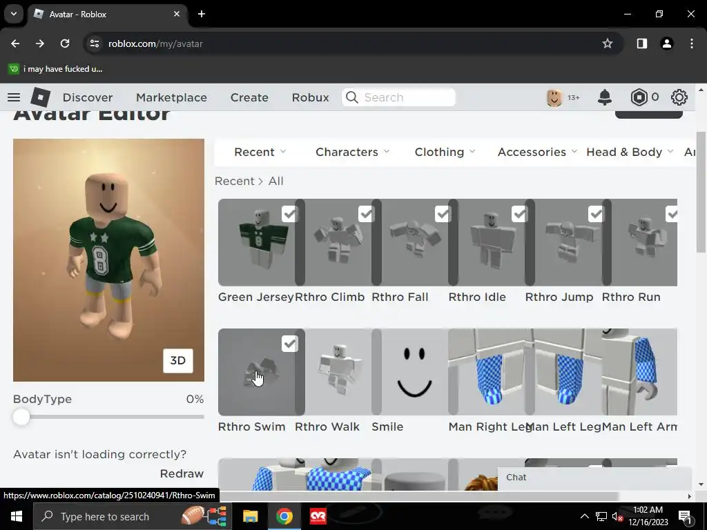Expand the Head & Body dropdown

point(630,152)
